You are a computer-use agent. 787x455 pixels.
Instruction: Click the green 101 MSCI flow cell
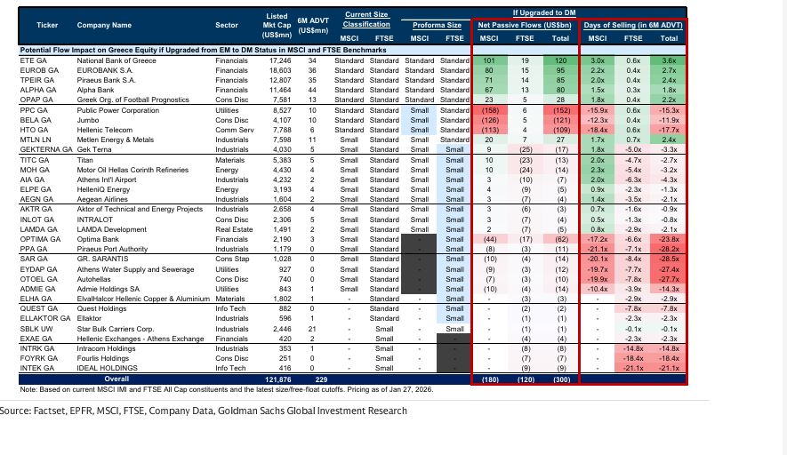(488, 60)
